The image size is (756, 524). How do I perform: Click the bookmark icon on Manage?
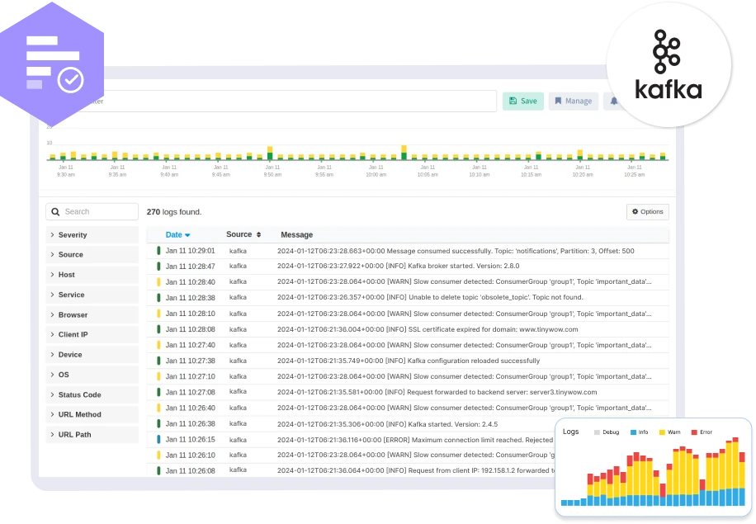558,101
